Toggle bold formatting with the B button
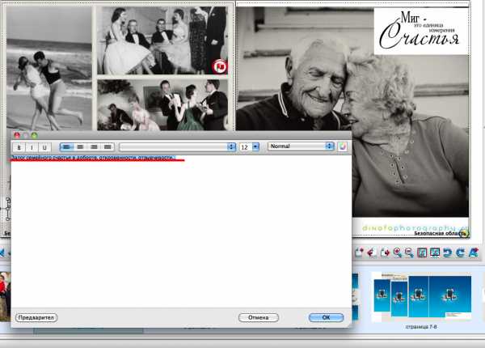 click(19, 147)
